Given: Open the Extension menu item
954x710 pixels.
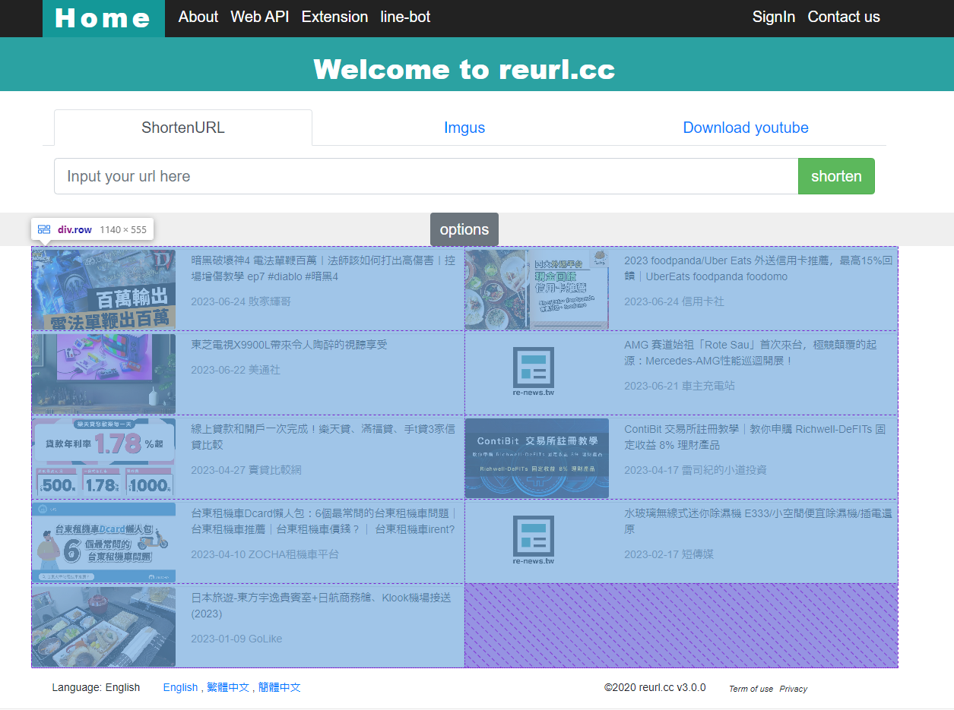Looking at the screenshot, I should (334, 17).
